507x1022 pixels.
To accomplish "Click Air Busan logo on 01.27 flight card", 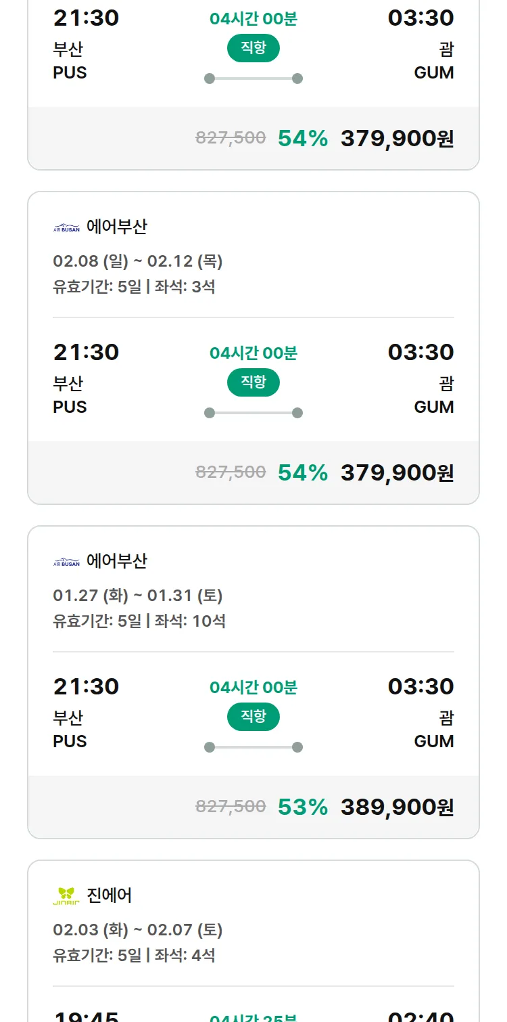I will pyautogui.click(x=66, y=562).
